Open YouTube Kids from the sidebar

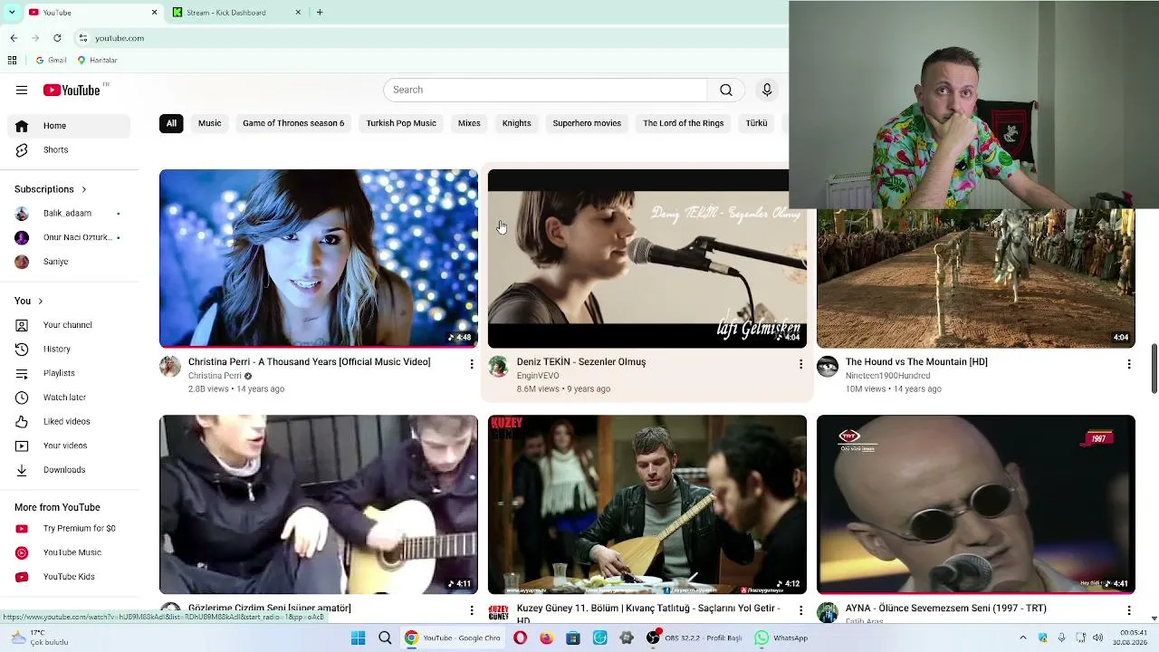point(69,577)
